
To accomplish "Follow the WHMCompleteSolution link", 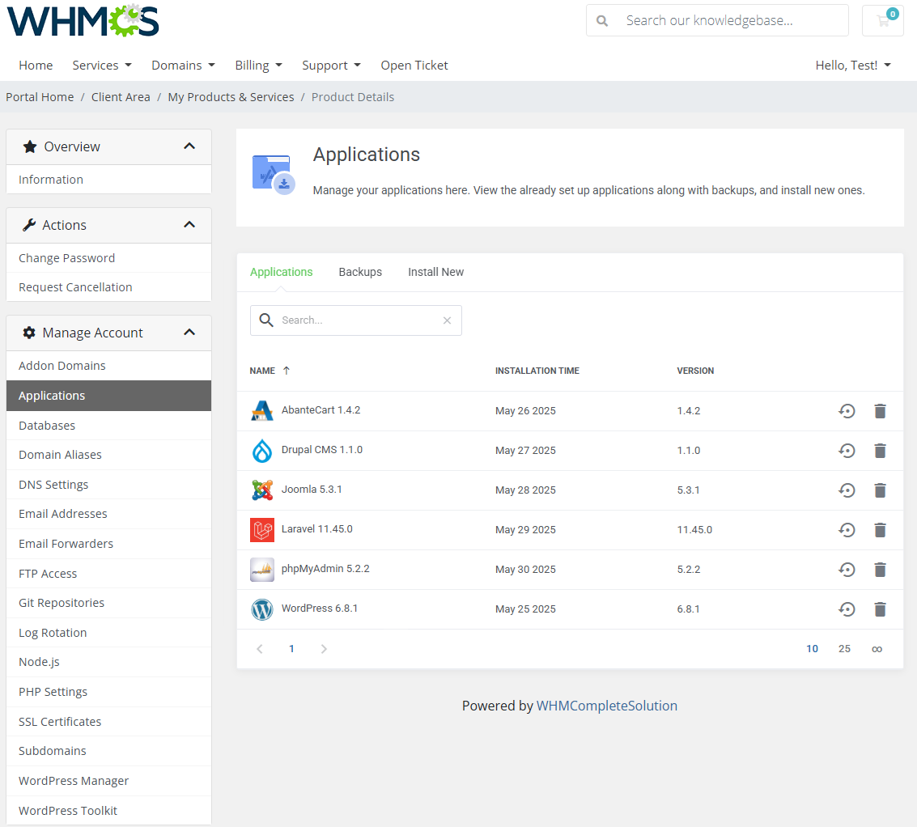I will [x=607, y=706].
